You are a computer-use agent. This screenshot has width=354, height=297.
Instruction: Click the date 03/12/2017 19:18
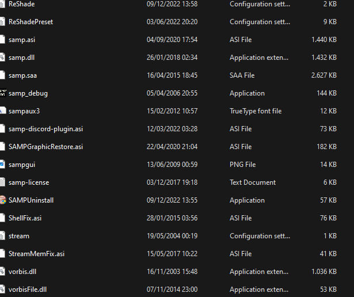172,182
